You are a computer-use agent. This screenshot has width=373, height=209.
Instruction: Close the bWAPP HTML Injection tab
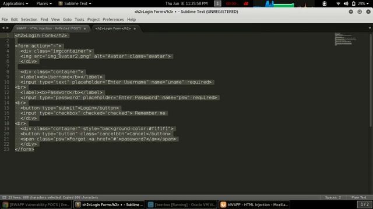pyautogui.click(x=85, y=28)
